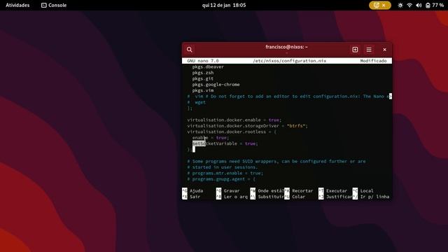Click the Modificado status in nano header
Screen dimensions: 448x252
(373, 61)
